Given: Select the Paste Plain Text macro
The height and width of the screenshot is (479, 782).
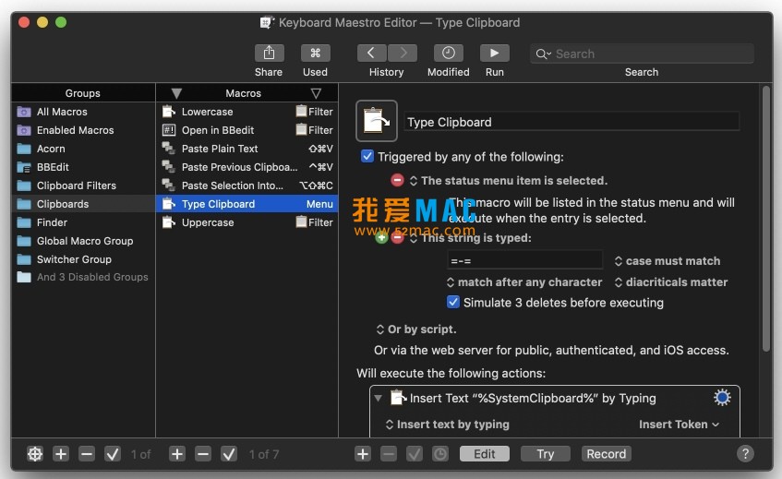Looking at the screenshot, I should pos(247,149).
